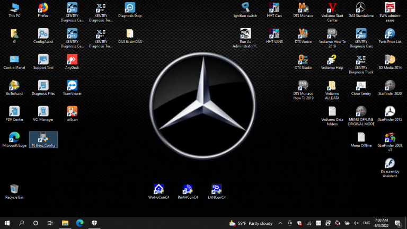Screen dimensions: 407x229
Task: Open Task View on the taskbar
Action: tap(50, 223)
